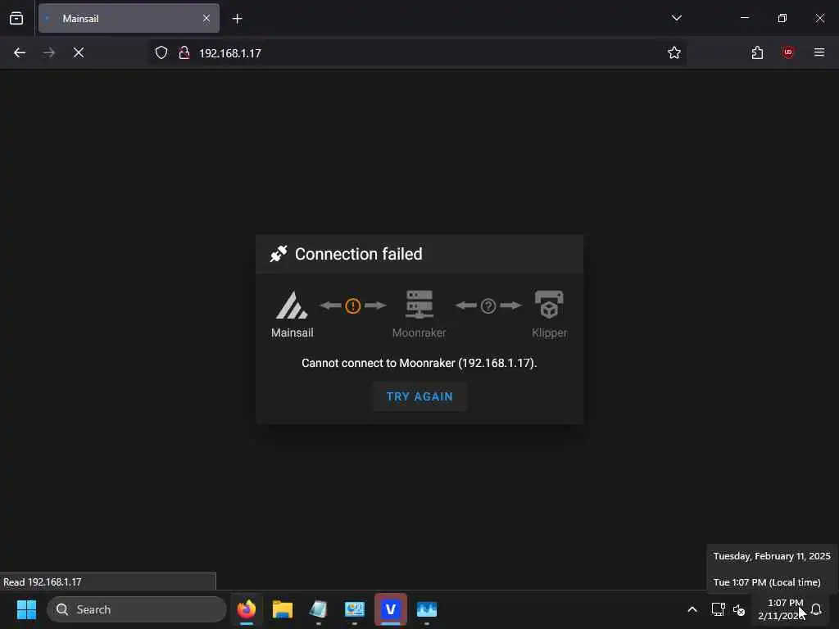The image size is (839, 629).
Task: Click the taskbar clock showing 1:07 PM
Action: [x=781, y=609]
